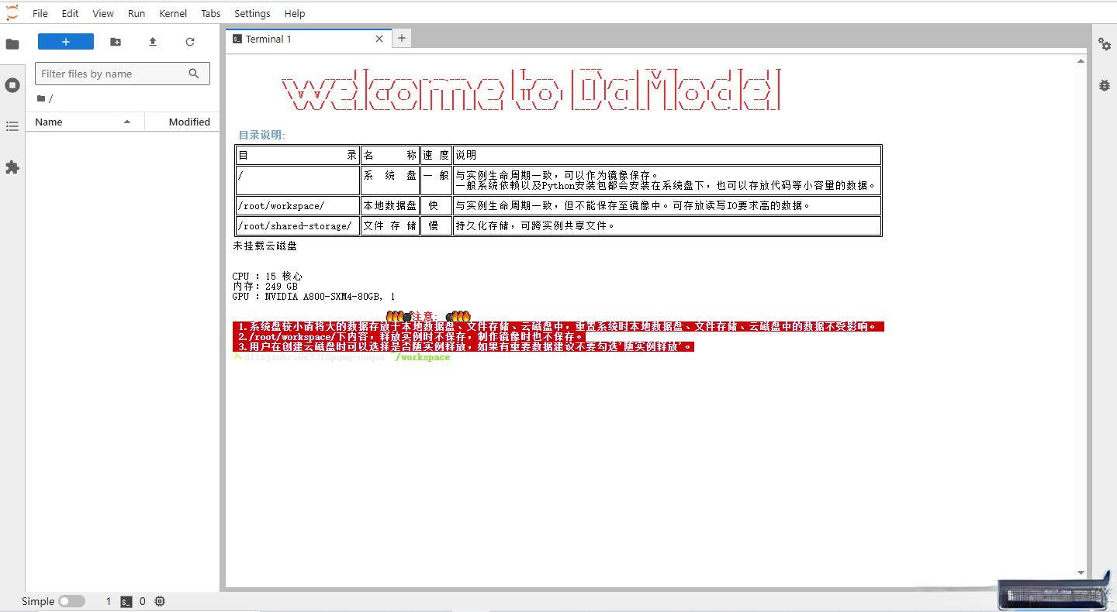Image resolution: width=1117 pixels, height=612 pixels.
Task: Show Running Terminals and Kernels panel
Action: pyautogui.click(x=12, y=85)
